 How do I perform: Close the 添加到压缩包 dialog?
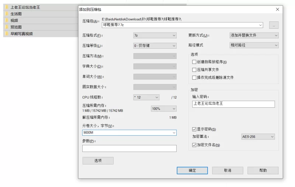click(x=278, y=10)
